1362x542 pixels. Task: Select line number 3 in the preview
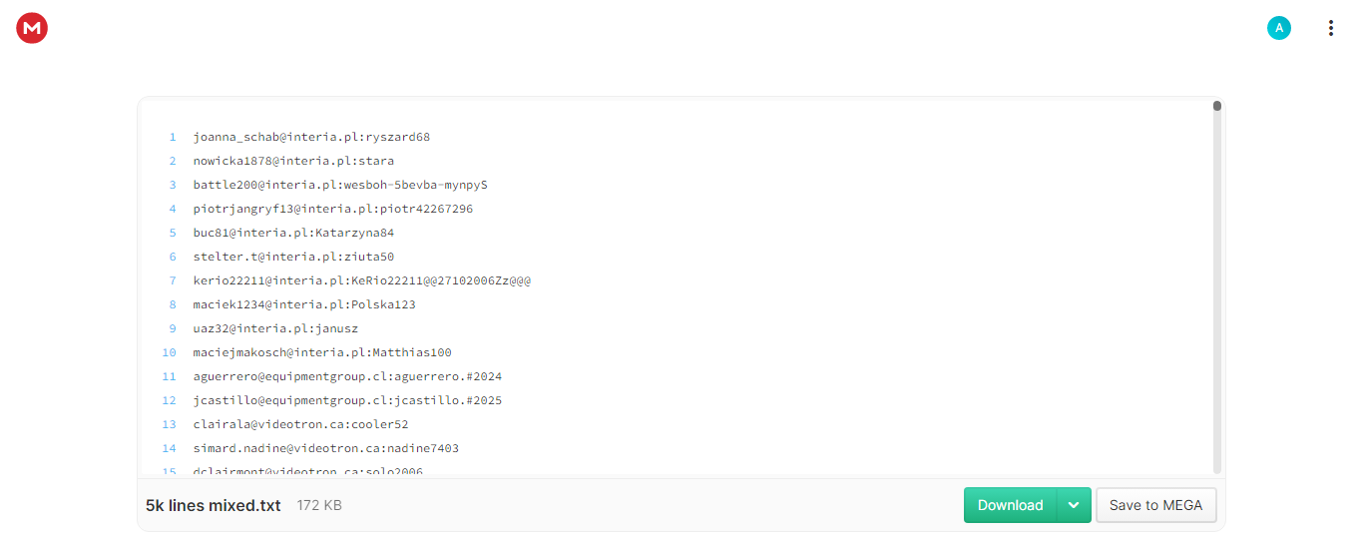click(173, 185)
